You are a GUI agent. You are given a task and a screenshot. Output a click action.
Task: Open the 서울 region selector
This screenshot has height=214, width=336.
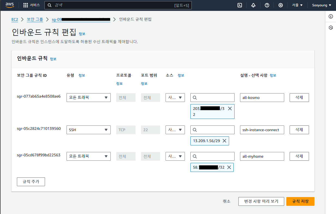tap(297, 5)
